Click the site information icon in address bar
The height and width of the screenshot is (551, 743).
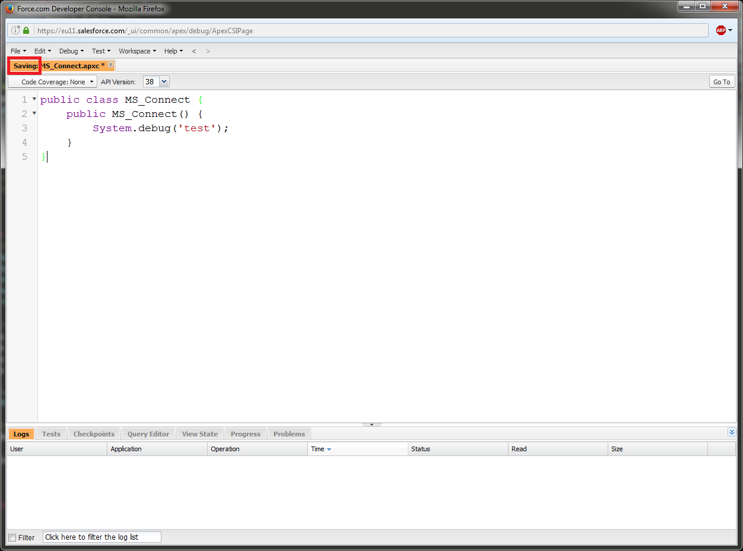[16, 30]
